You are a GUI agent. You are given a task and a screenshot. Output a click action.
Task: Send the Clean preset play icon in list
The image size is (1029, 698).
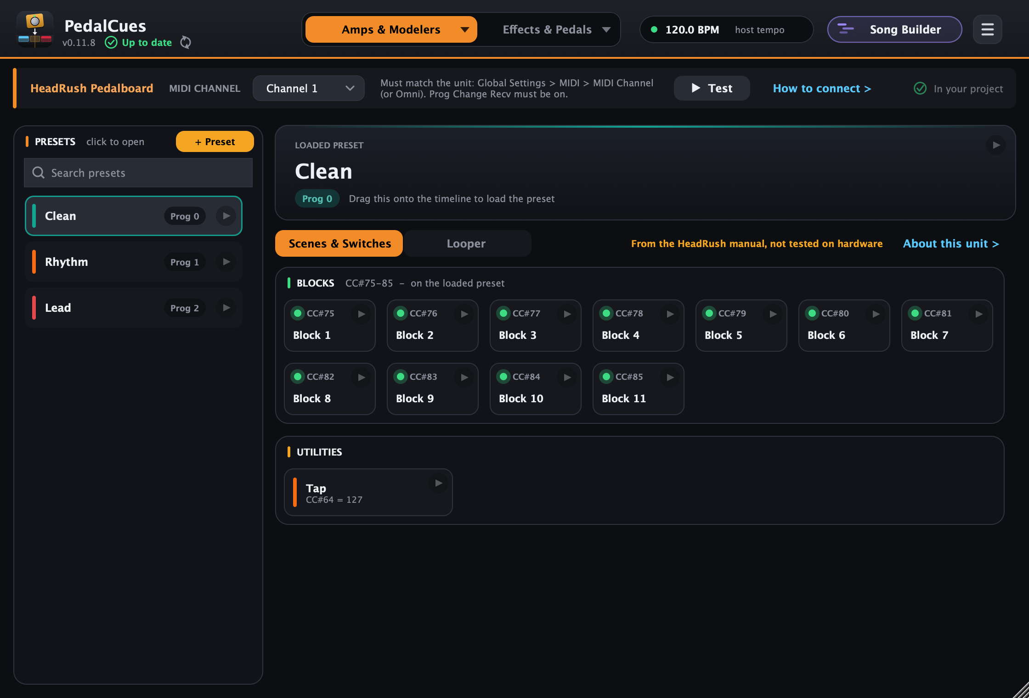226,216
